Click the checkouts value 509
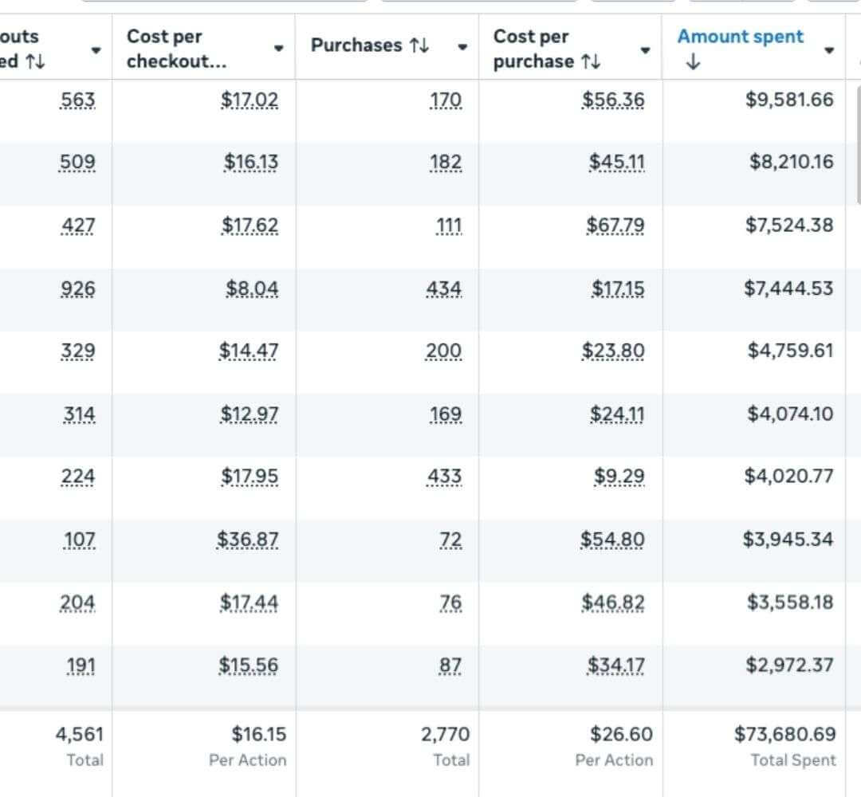This screenshot has width=861, height=797. coord(77,163)
